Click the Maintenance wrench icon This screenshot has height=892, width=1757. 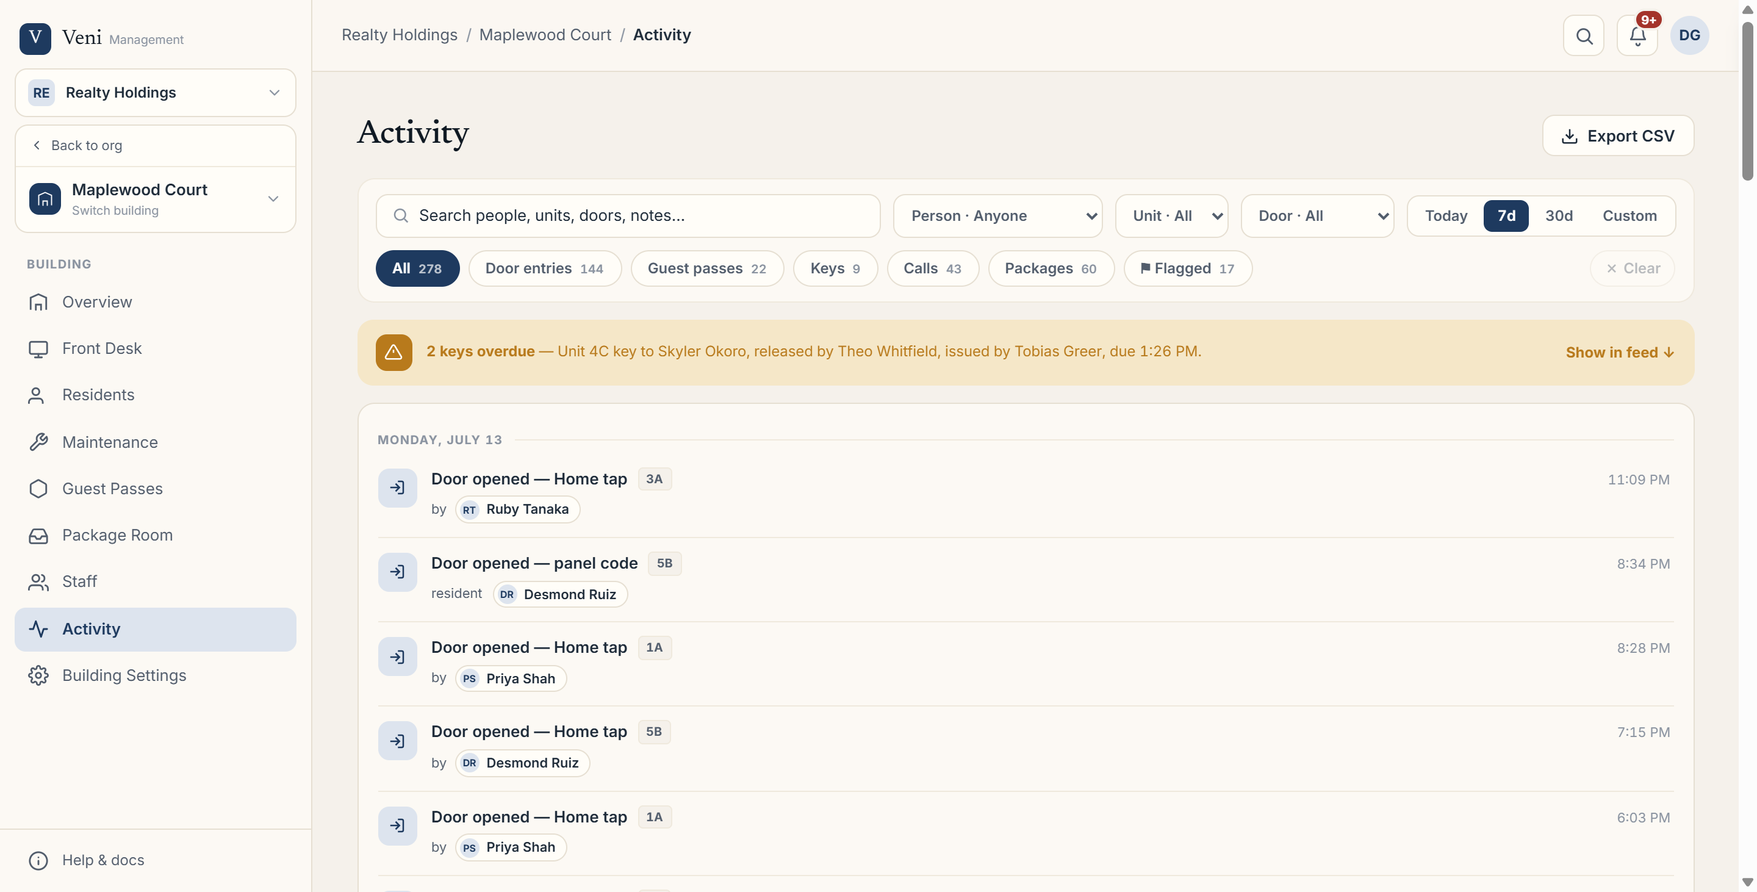pyautogui.click(x=38, y=442)
